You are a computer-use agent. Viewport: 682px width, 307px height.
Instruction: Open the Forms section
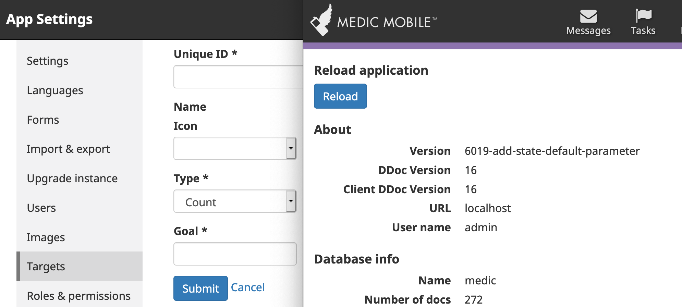[80, 120]
